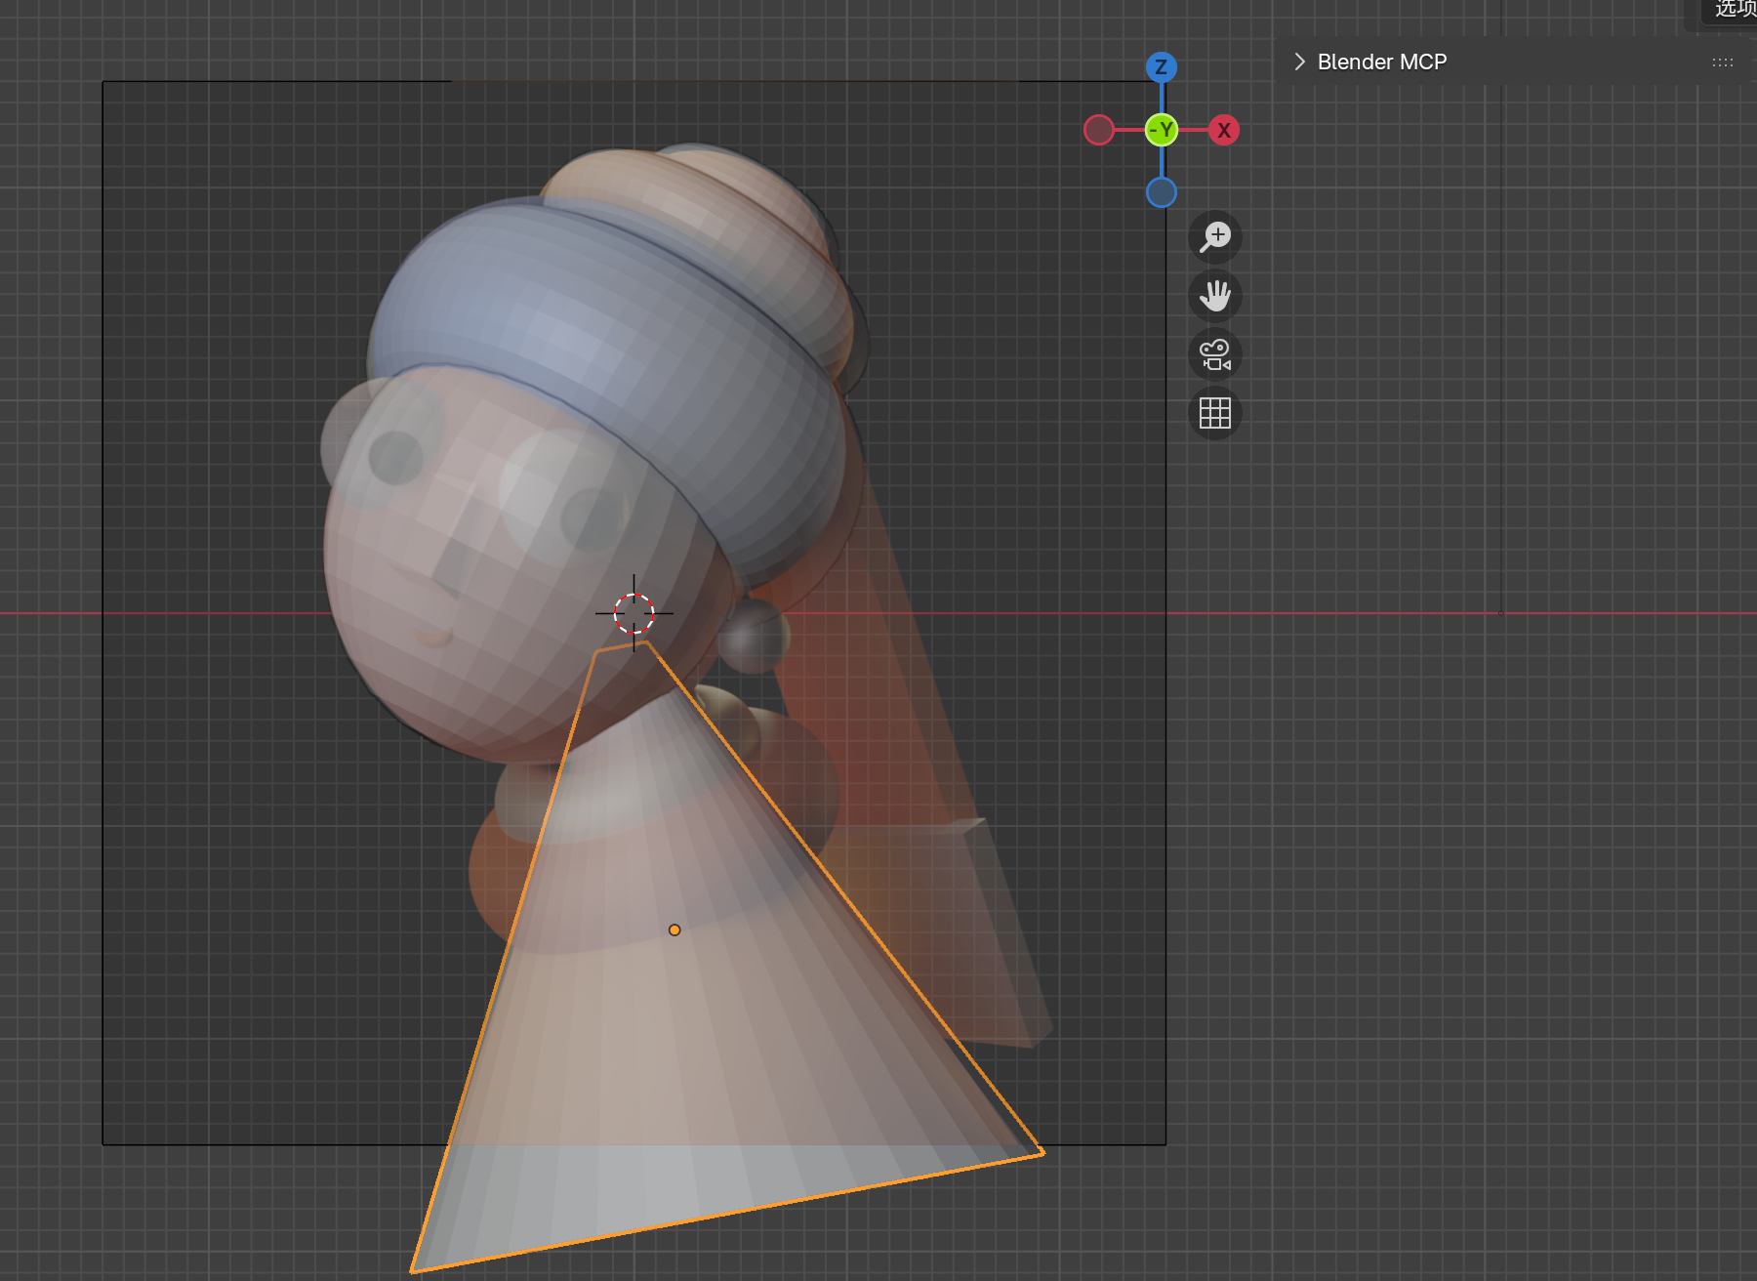Toggle orthographic projection via grid icon
1757x1281 pixels.
pyautogui.click(x=1213, y=414)
